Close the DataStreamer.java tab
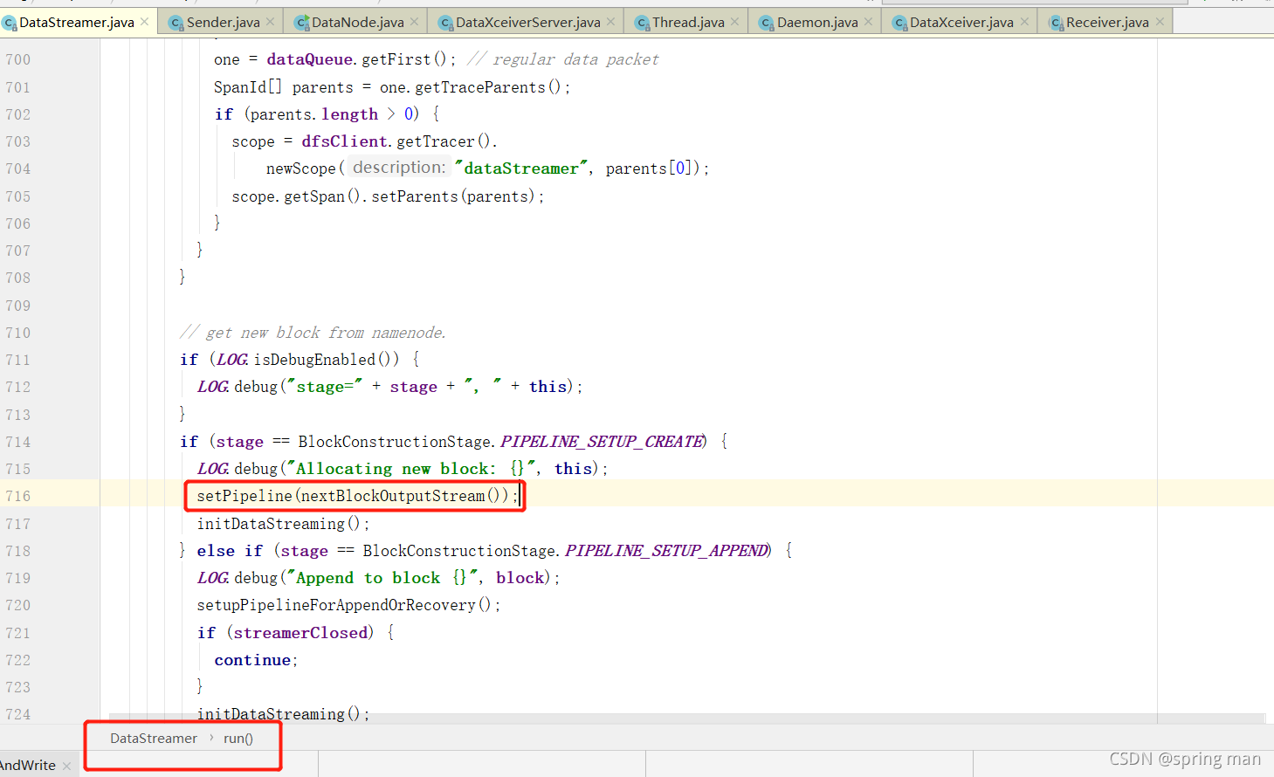Viewport: 1274px width, 777px height. 145,22
